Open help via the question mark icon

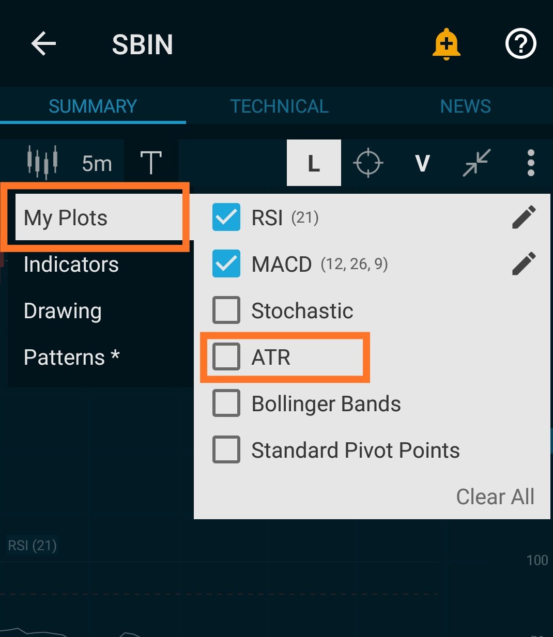click(520, 44)
